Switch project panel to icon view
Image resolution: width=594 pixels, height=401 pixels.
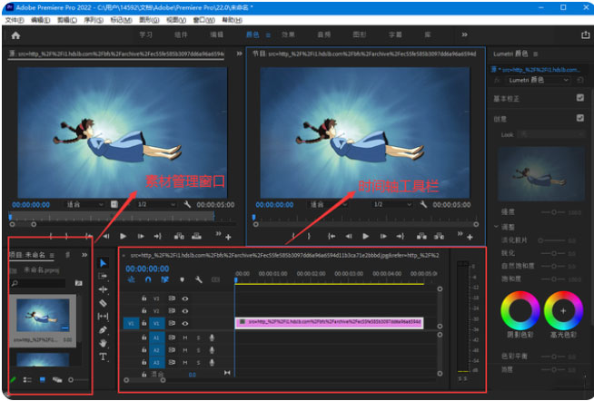[x=43, y=379]
